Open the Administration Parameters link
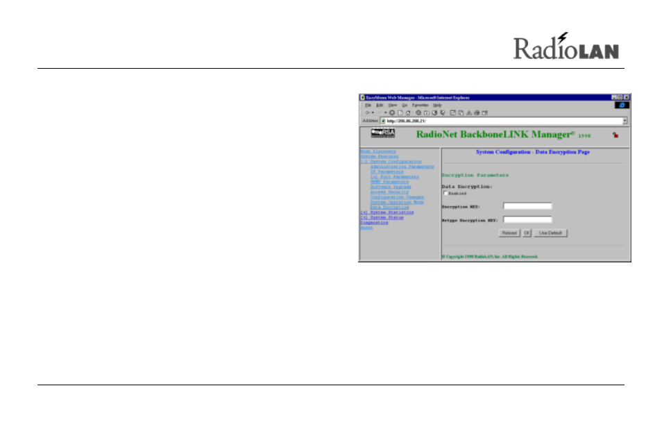This screenshot has width=662, height=429. click(x=402, y=167)
